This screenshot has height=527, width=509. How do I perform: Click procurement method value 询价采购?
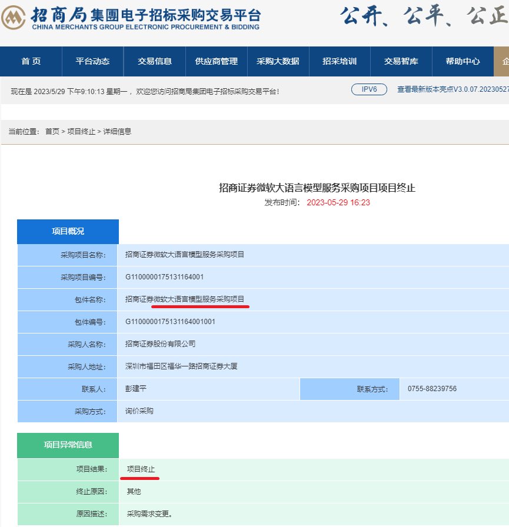point(139,411)
